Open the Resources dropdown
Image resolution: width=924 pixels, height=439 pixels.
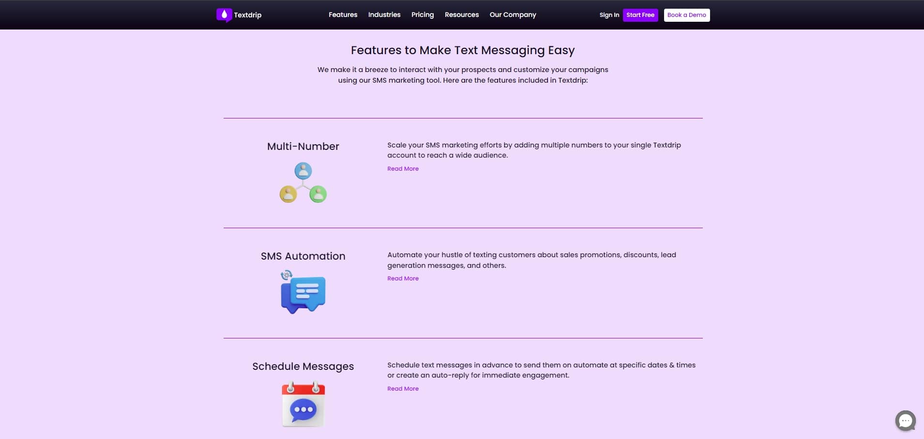point(461,15)
